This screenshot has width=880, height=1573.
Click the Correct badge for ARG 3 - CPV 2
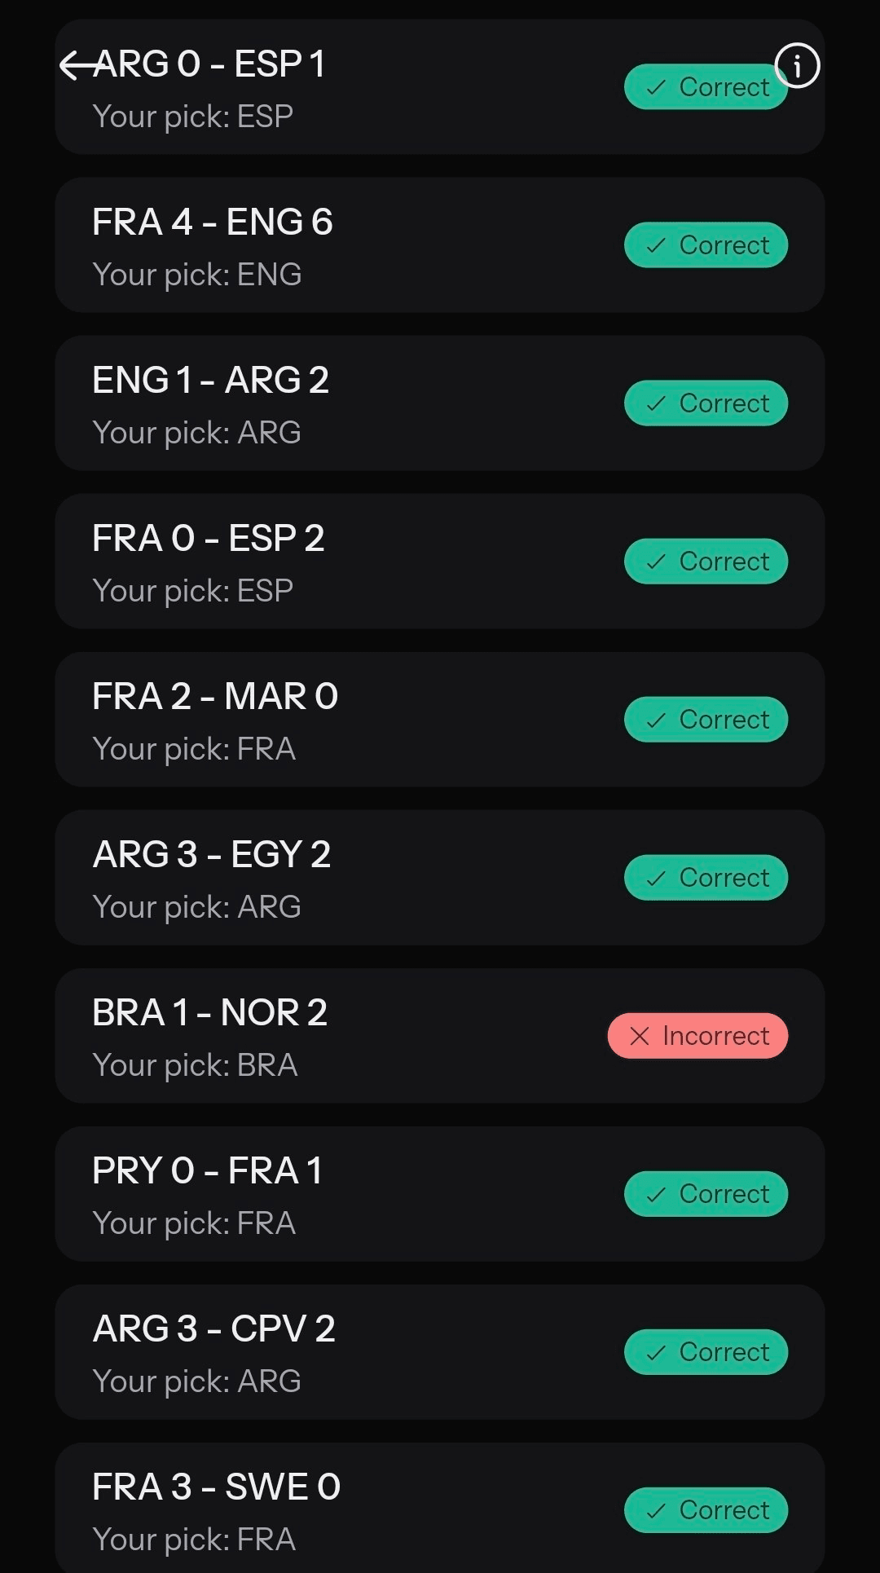pyautogui.click(x=706, y=1352)
